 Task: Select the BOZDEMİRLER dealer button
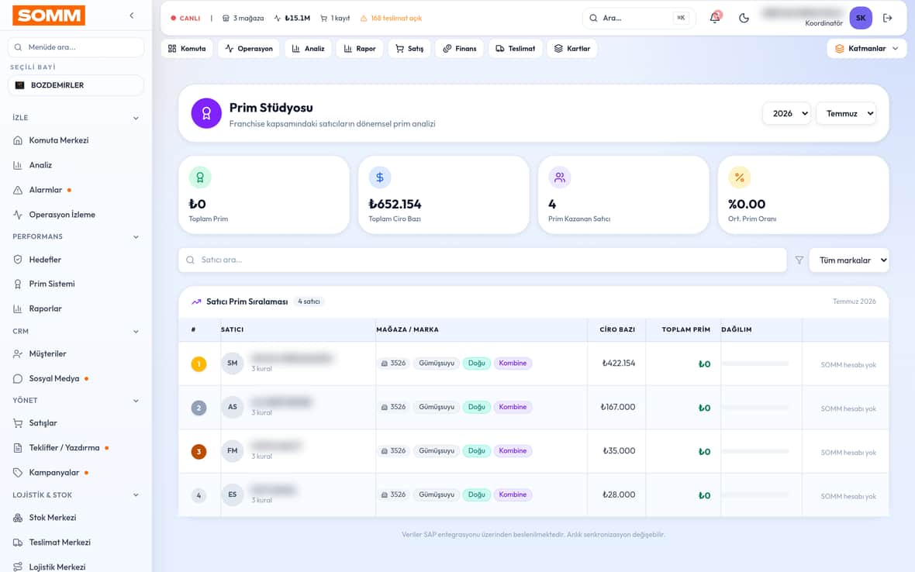(x=76, y=85)
